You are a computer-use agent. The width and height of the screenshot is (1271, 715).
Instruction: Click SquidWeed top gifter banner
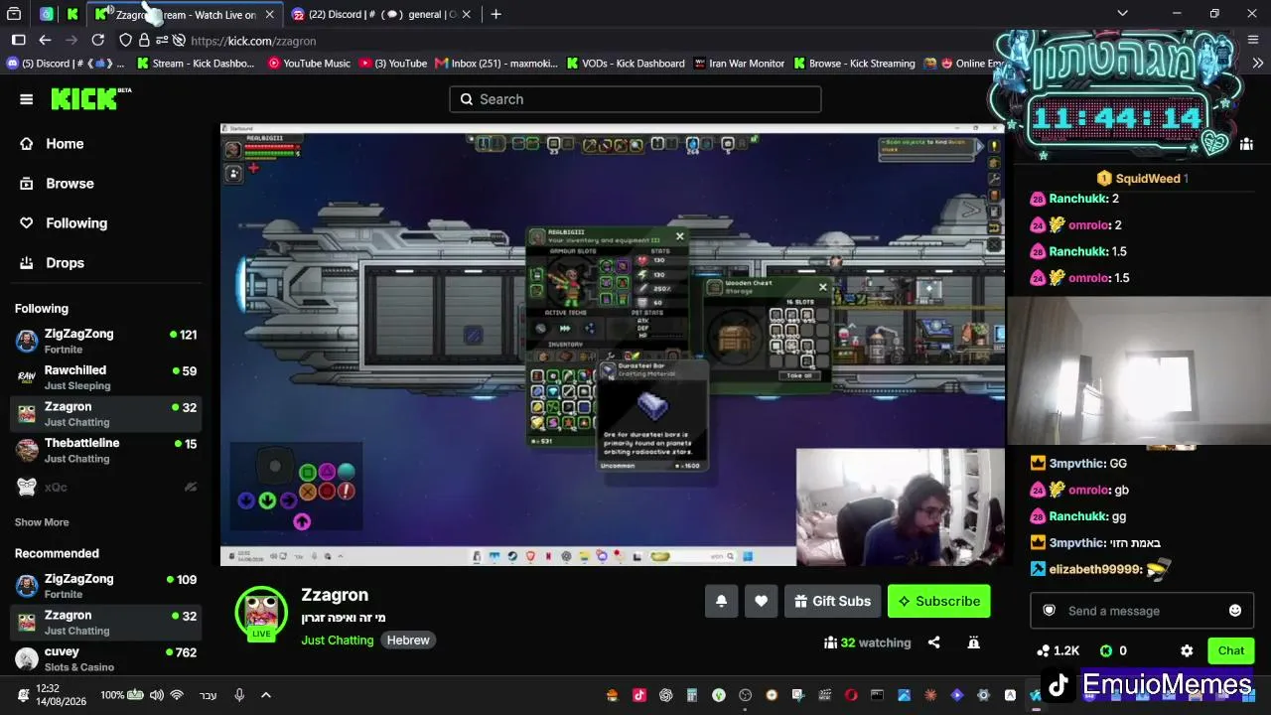(1142, 179)
